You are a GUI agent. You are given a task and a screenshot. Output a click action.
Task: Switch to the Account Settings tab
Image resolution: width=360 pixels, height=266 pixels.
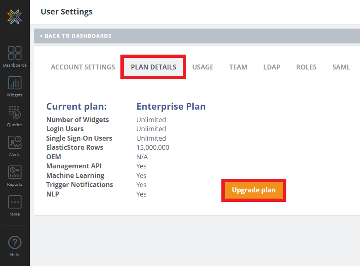[x=83, y=67]
